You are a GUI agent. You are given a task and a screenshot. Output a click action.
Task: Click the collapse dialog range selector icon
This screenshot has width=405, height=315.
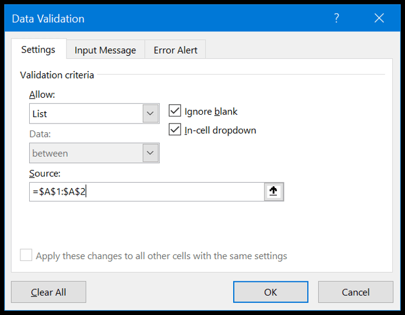pos(274,192)
